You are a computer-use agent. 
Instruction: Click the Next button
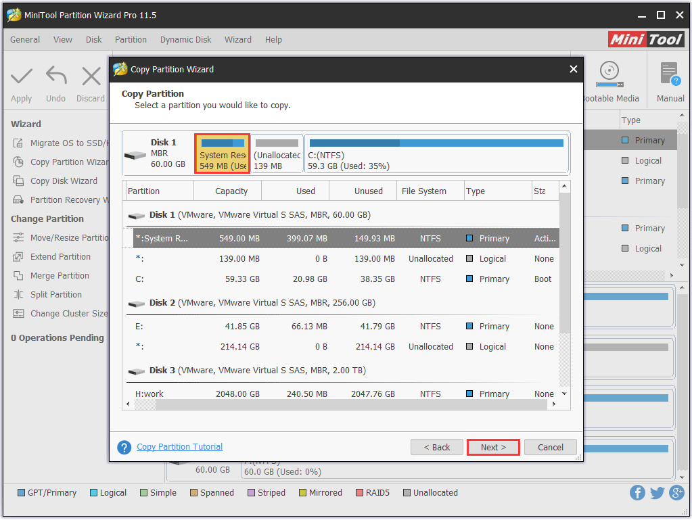click(x=493, y=447)
